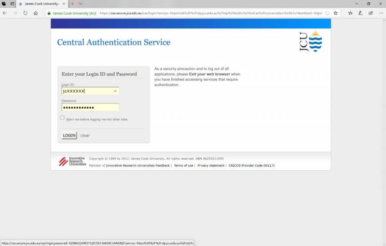Click inside the Password field

[x=90, y=108]
